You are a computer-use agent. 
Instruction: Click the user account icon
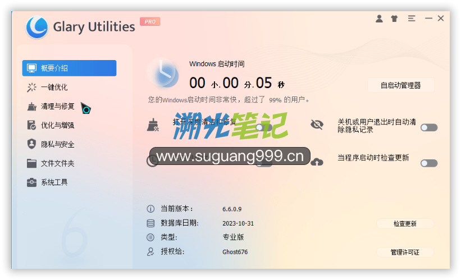[x=379, y=19]
